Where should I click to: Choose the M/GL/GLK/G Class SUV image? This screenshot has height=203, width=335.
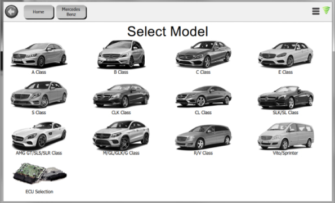click(121, 135)
